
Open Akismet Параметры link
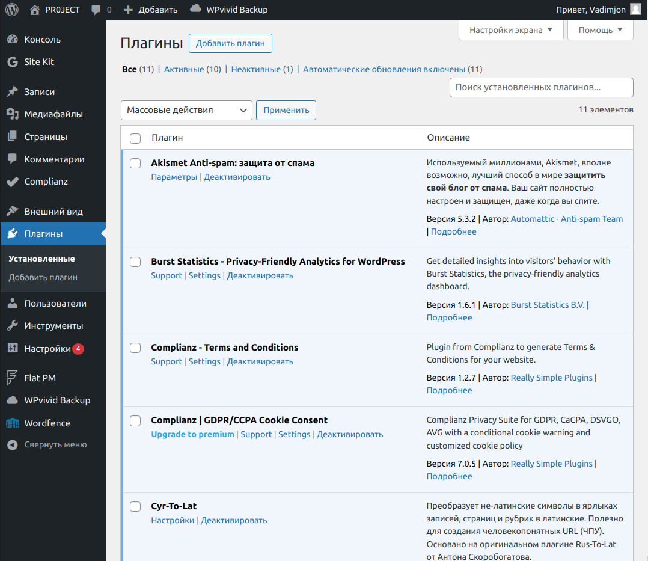[174, 177]
